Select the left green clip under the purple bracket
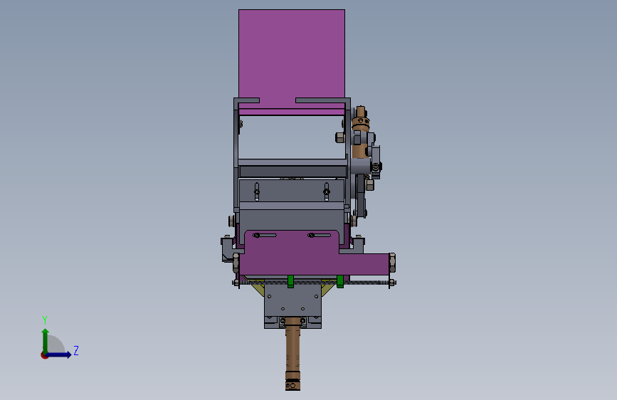 point(290,282)
